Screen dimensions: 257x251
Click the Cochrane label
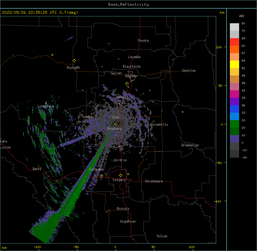(x=96, y=169)
